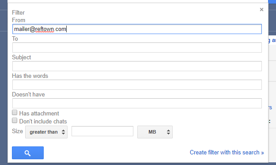
Task: Enable the Has attachment checkbox
Action: tap(15, 112)
